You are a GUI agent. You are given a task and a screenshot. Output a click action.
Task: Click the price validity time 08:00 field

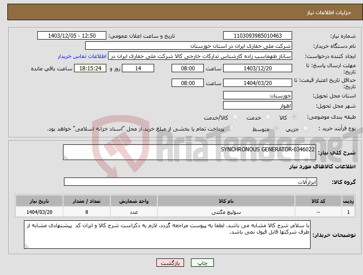pos(188,83)
